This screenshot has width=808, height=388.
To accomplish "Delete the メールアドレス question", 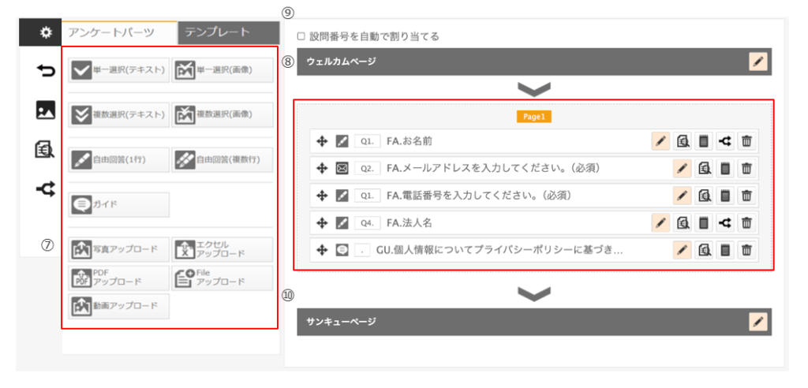I will [x=746, y=169].
